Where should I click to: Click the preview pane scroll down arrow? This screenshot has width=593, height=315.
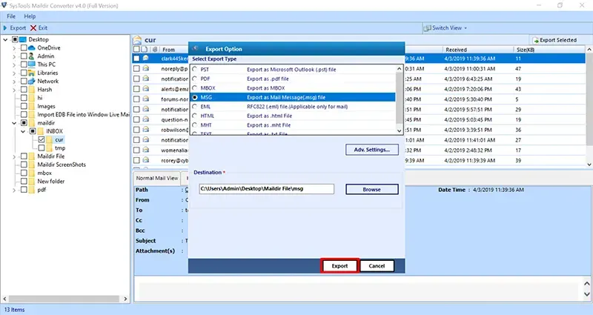click(x=587, y=294)
